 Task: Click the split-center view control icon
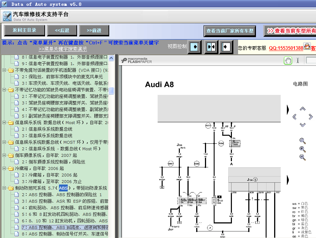pyautogui.click(x=211, y=47)
